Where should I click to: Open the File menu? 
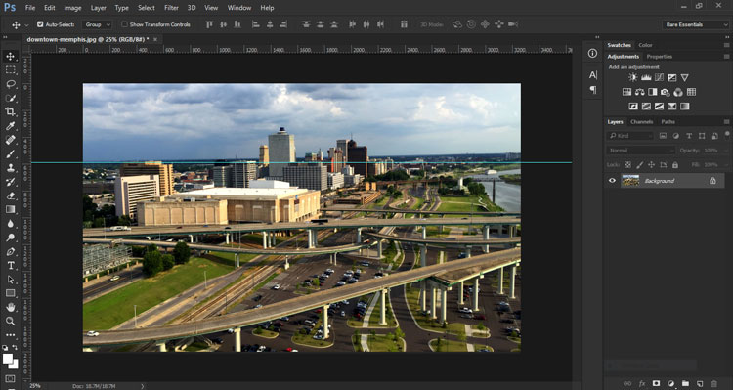point(30,8)
